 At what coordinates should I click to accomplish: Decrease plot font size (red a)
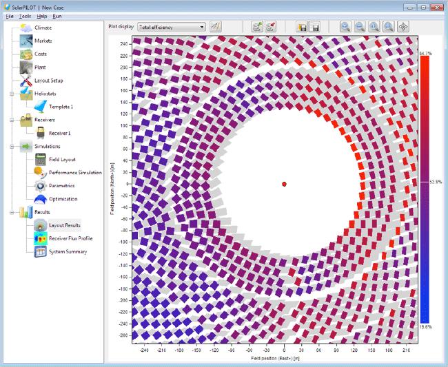coord(271,27)
